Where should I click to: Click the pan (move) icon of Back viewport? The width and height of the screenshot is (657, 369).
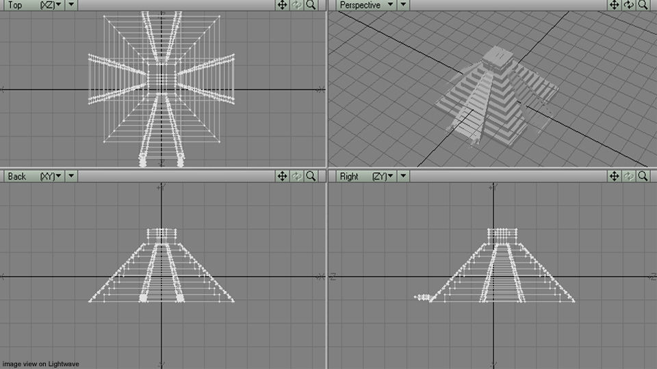coord(282,176)
